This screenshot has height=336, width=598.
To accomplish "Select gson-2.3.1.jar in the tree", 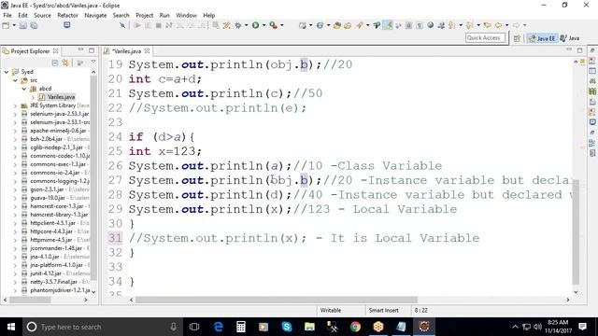I will pyautogui.click(x=47, y=189).
